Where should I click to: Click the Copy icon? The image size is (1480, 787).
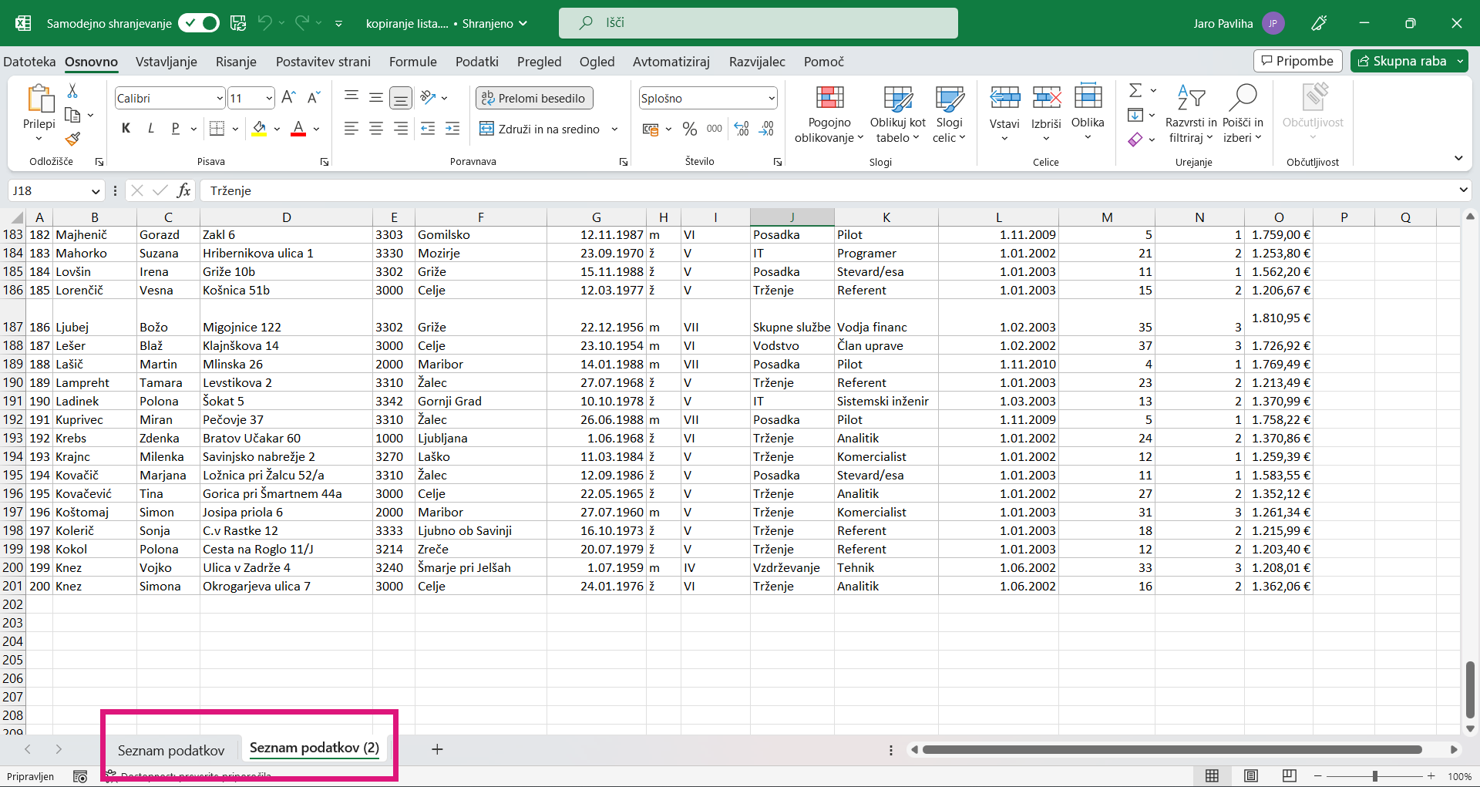(73, 115)
